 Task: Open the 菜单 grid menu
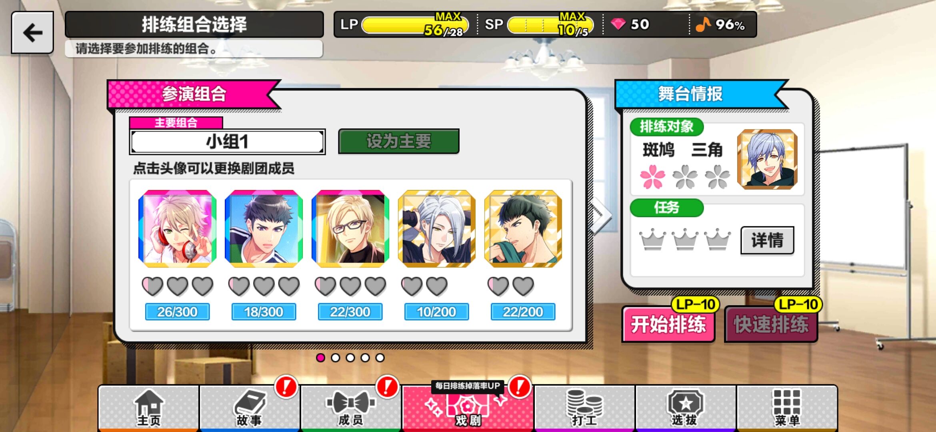pyautogui.click(x=787, y=408)
